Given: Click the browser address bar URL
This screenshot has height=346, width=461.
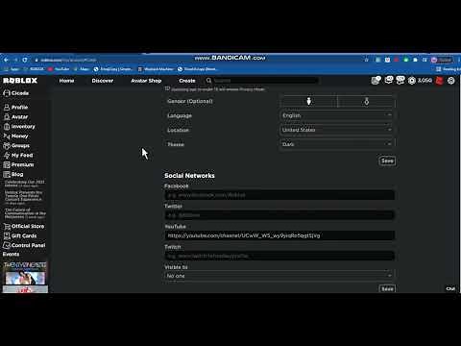Looking at the screenshot, I should point(68,60).
